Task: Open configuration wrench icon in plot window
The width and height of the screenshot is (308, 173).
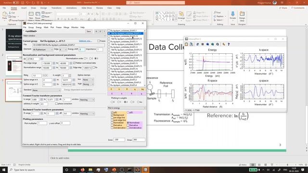Action: 224,44
